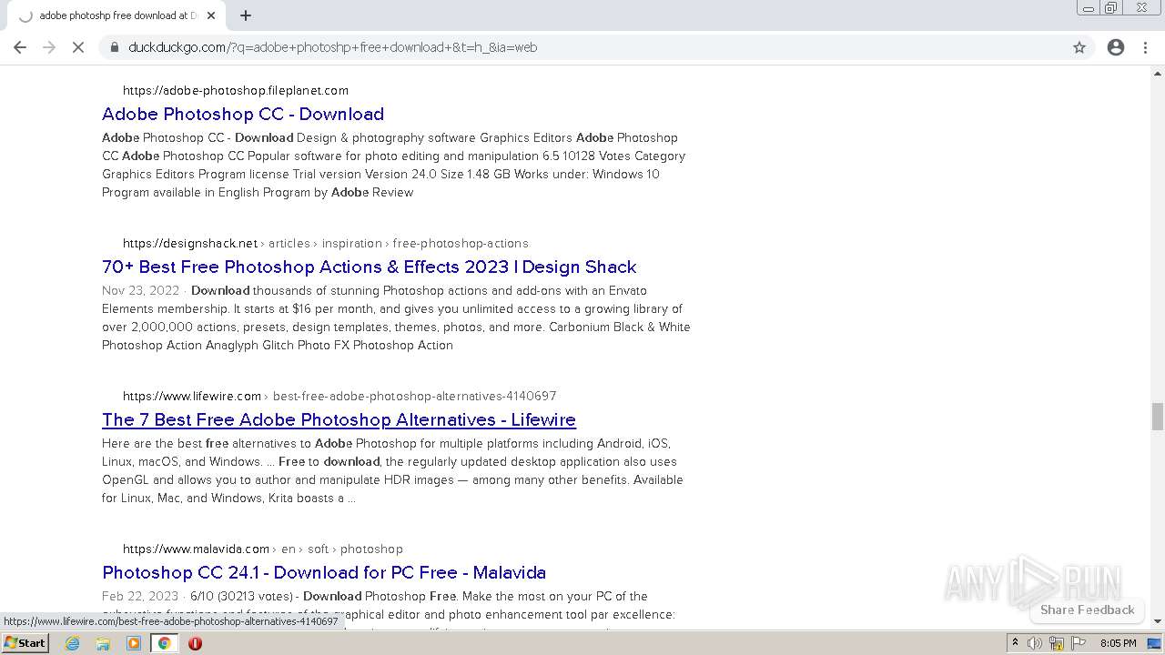Open 70+ Best Free Photoshop Actions result

point(370,267)
